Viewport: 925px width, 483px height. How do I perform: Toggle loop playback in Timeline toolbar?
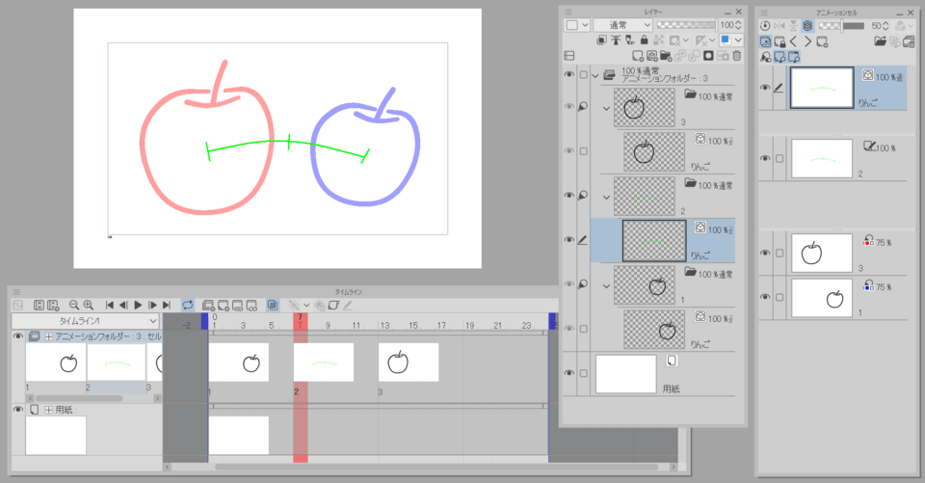tap(188, 306)
